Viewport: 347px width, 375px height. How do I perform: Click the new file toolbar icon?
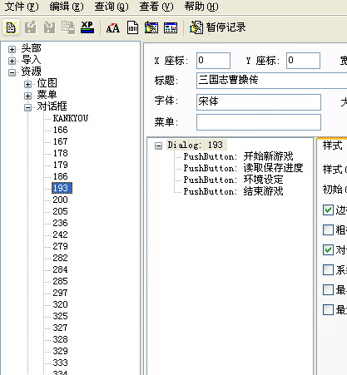point(11,27)
